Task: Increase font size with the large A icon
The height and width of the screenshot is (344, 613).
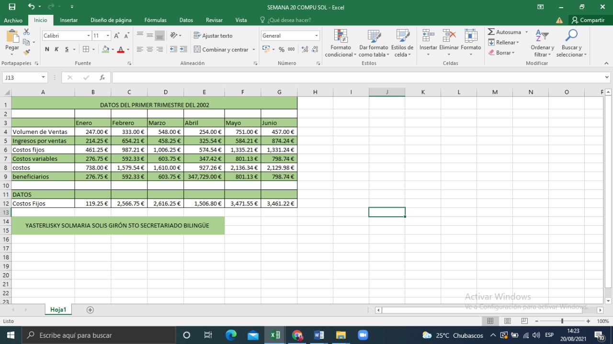Action: (x=116, y=36)
